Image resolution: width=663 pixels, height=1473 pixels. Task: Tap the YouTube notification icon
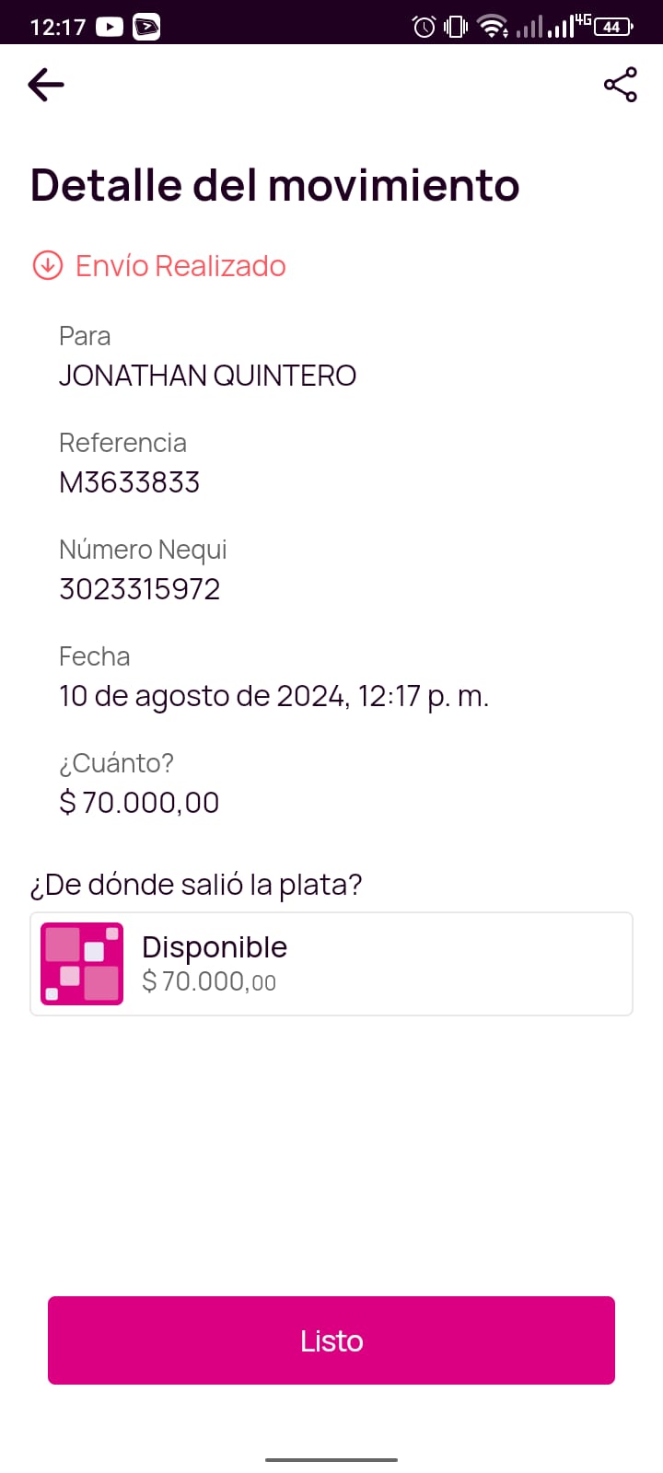109,27
